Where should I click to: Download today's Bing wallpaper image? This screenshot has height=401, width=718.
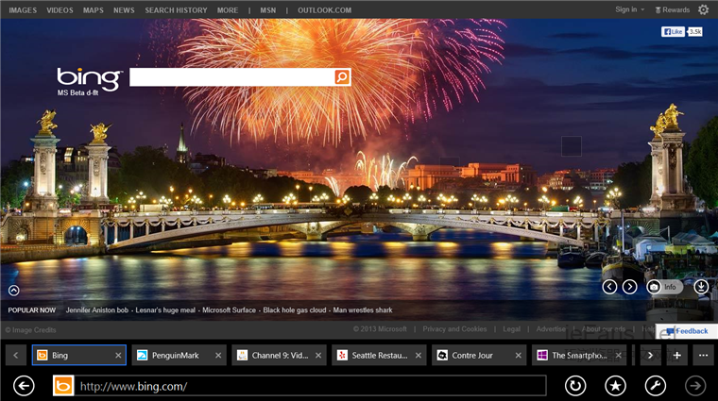pos(701,287)
